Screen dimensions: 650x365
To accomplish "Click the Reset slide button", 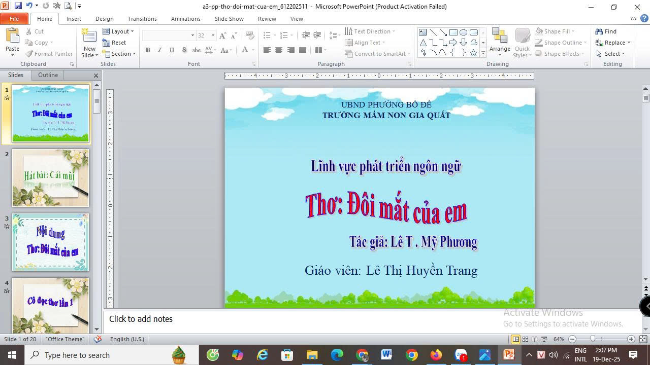I will tap(115, 43).
